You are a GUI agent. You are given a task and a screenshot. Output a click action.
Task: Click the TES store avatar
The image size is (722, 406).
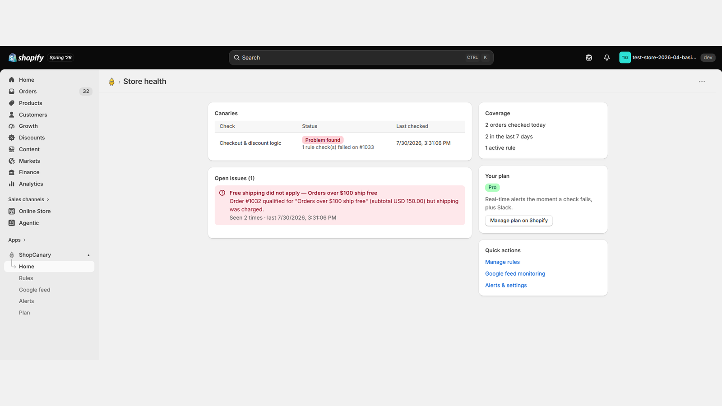[625, 58]
